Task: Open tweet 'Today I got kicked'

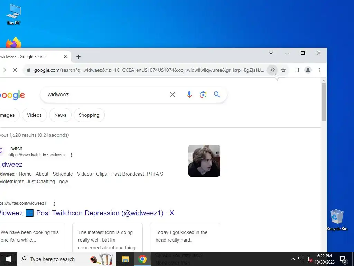Action: pyautogui.click(x=185, y=238)
